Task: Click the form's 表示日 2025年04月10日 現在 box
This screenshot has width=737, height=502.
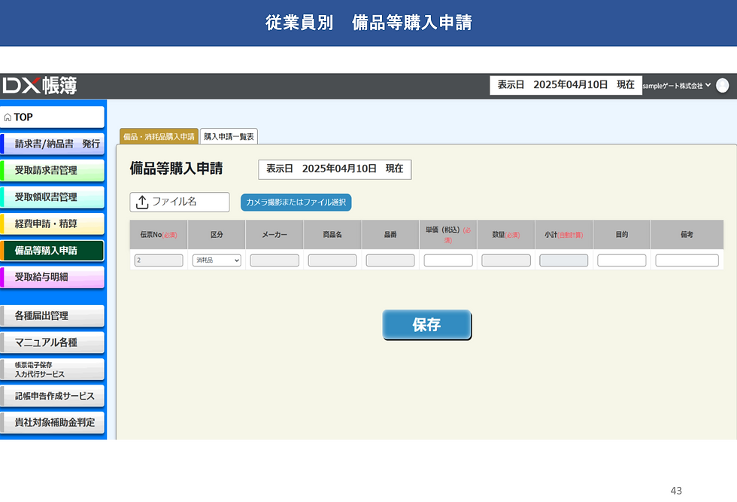Action: pyautogui.click(x=335, y=169)
